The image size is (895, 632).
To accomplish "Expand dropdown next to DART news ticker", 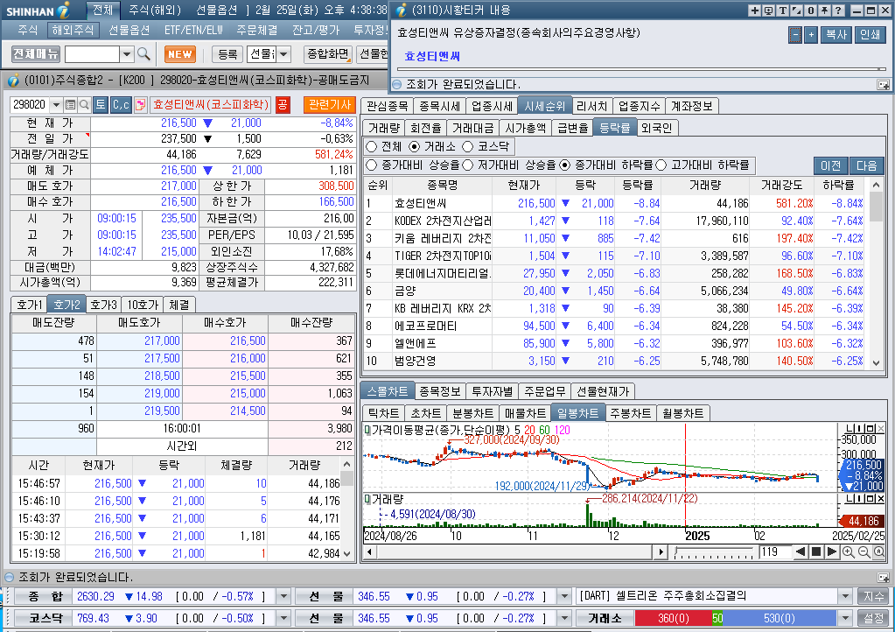I will pos(846,597).
